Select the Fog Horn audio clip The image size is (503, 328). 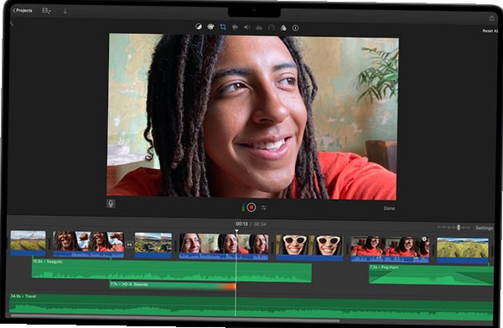tap(431, 274)
